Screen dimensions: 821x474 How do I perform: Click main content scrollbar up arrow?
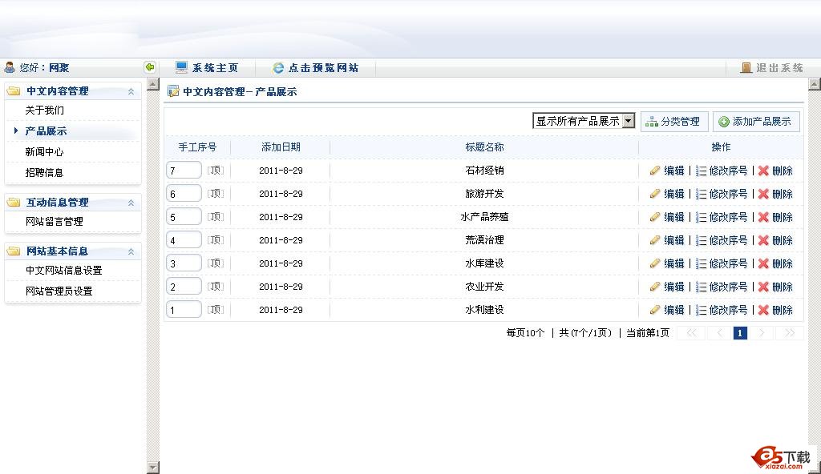pos(815,84)
